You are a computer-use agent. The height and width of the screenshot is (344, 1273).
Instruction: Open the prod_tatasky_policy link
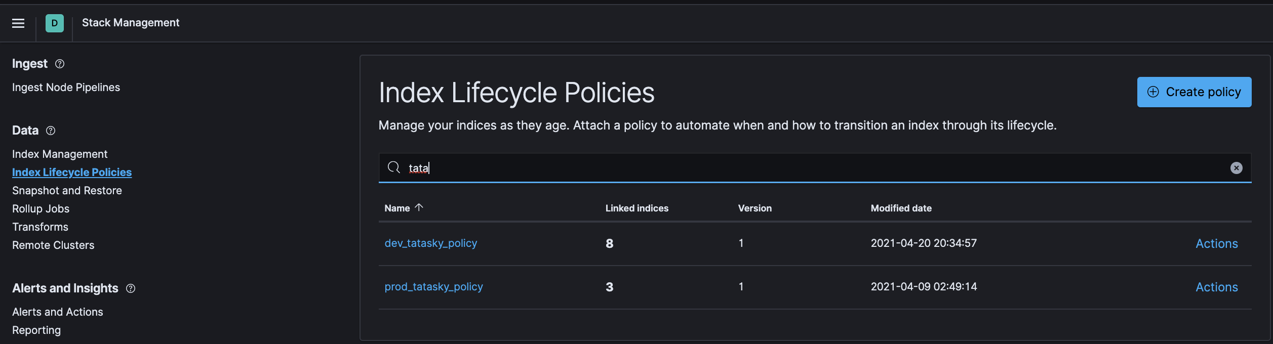[x=433, y=287]
